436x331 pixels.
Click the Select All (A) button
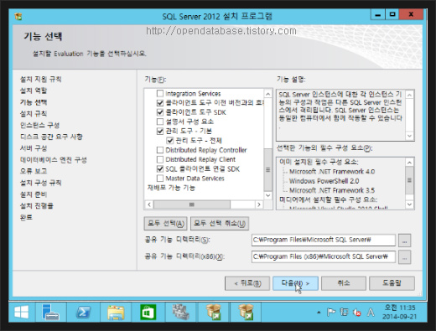point(166,224)
